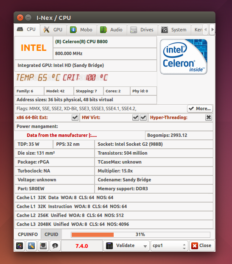Click the Drives tab disk icon
232x264 pixels.
tap(134, 30)
